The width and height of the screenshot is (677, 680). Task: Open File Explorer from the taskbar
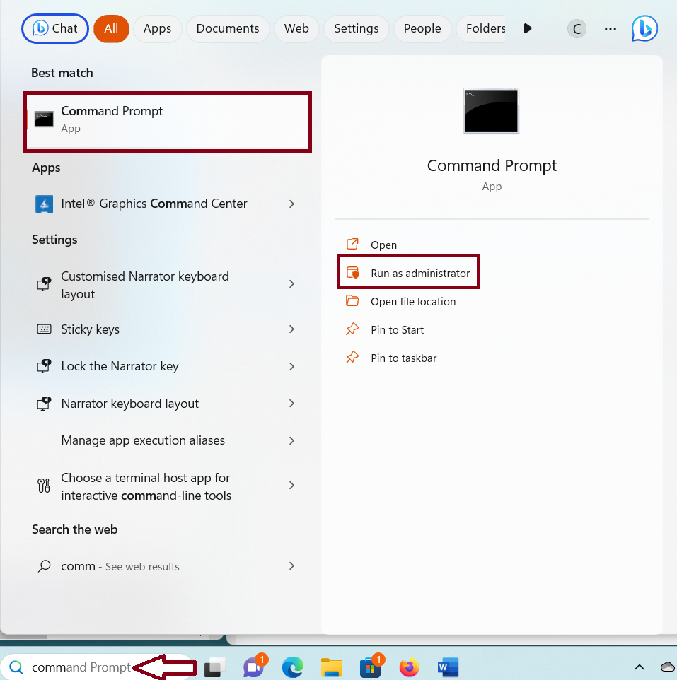(x=332, y=667)
